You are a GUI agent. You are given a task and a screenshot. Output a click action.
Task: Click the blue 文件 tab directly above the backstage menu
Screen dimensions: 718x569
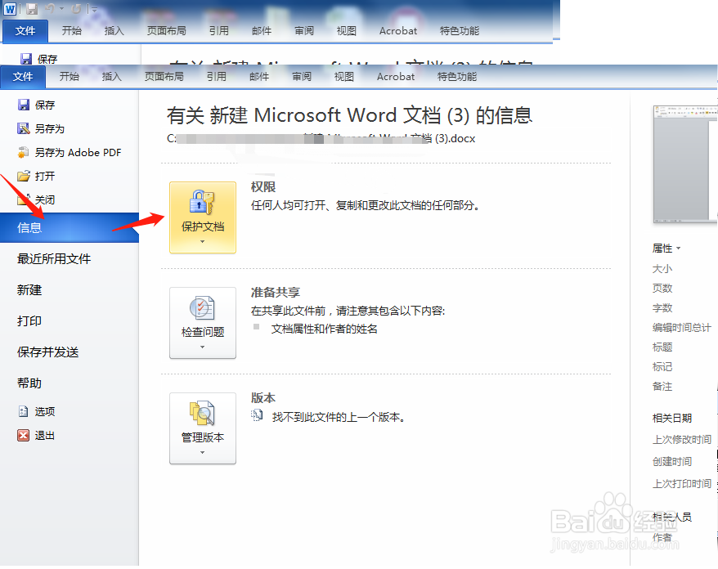coord(23,77)
